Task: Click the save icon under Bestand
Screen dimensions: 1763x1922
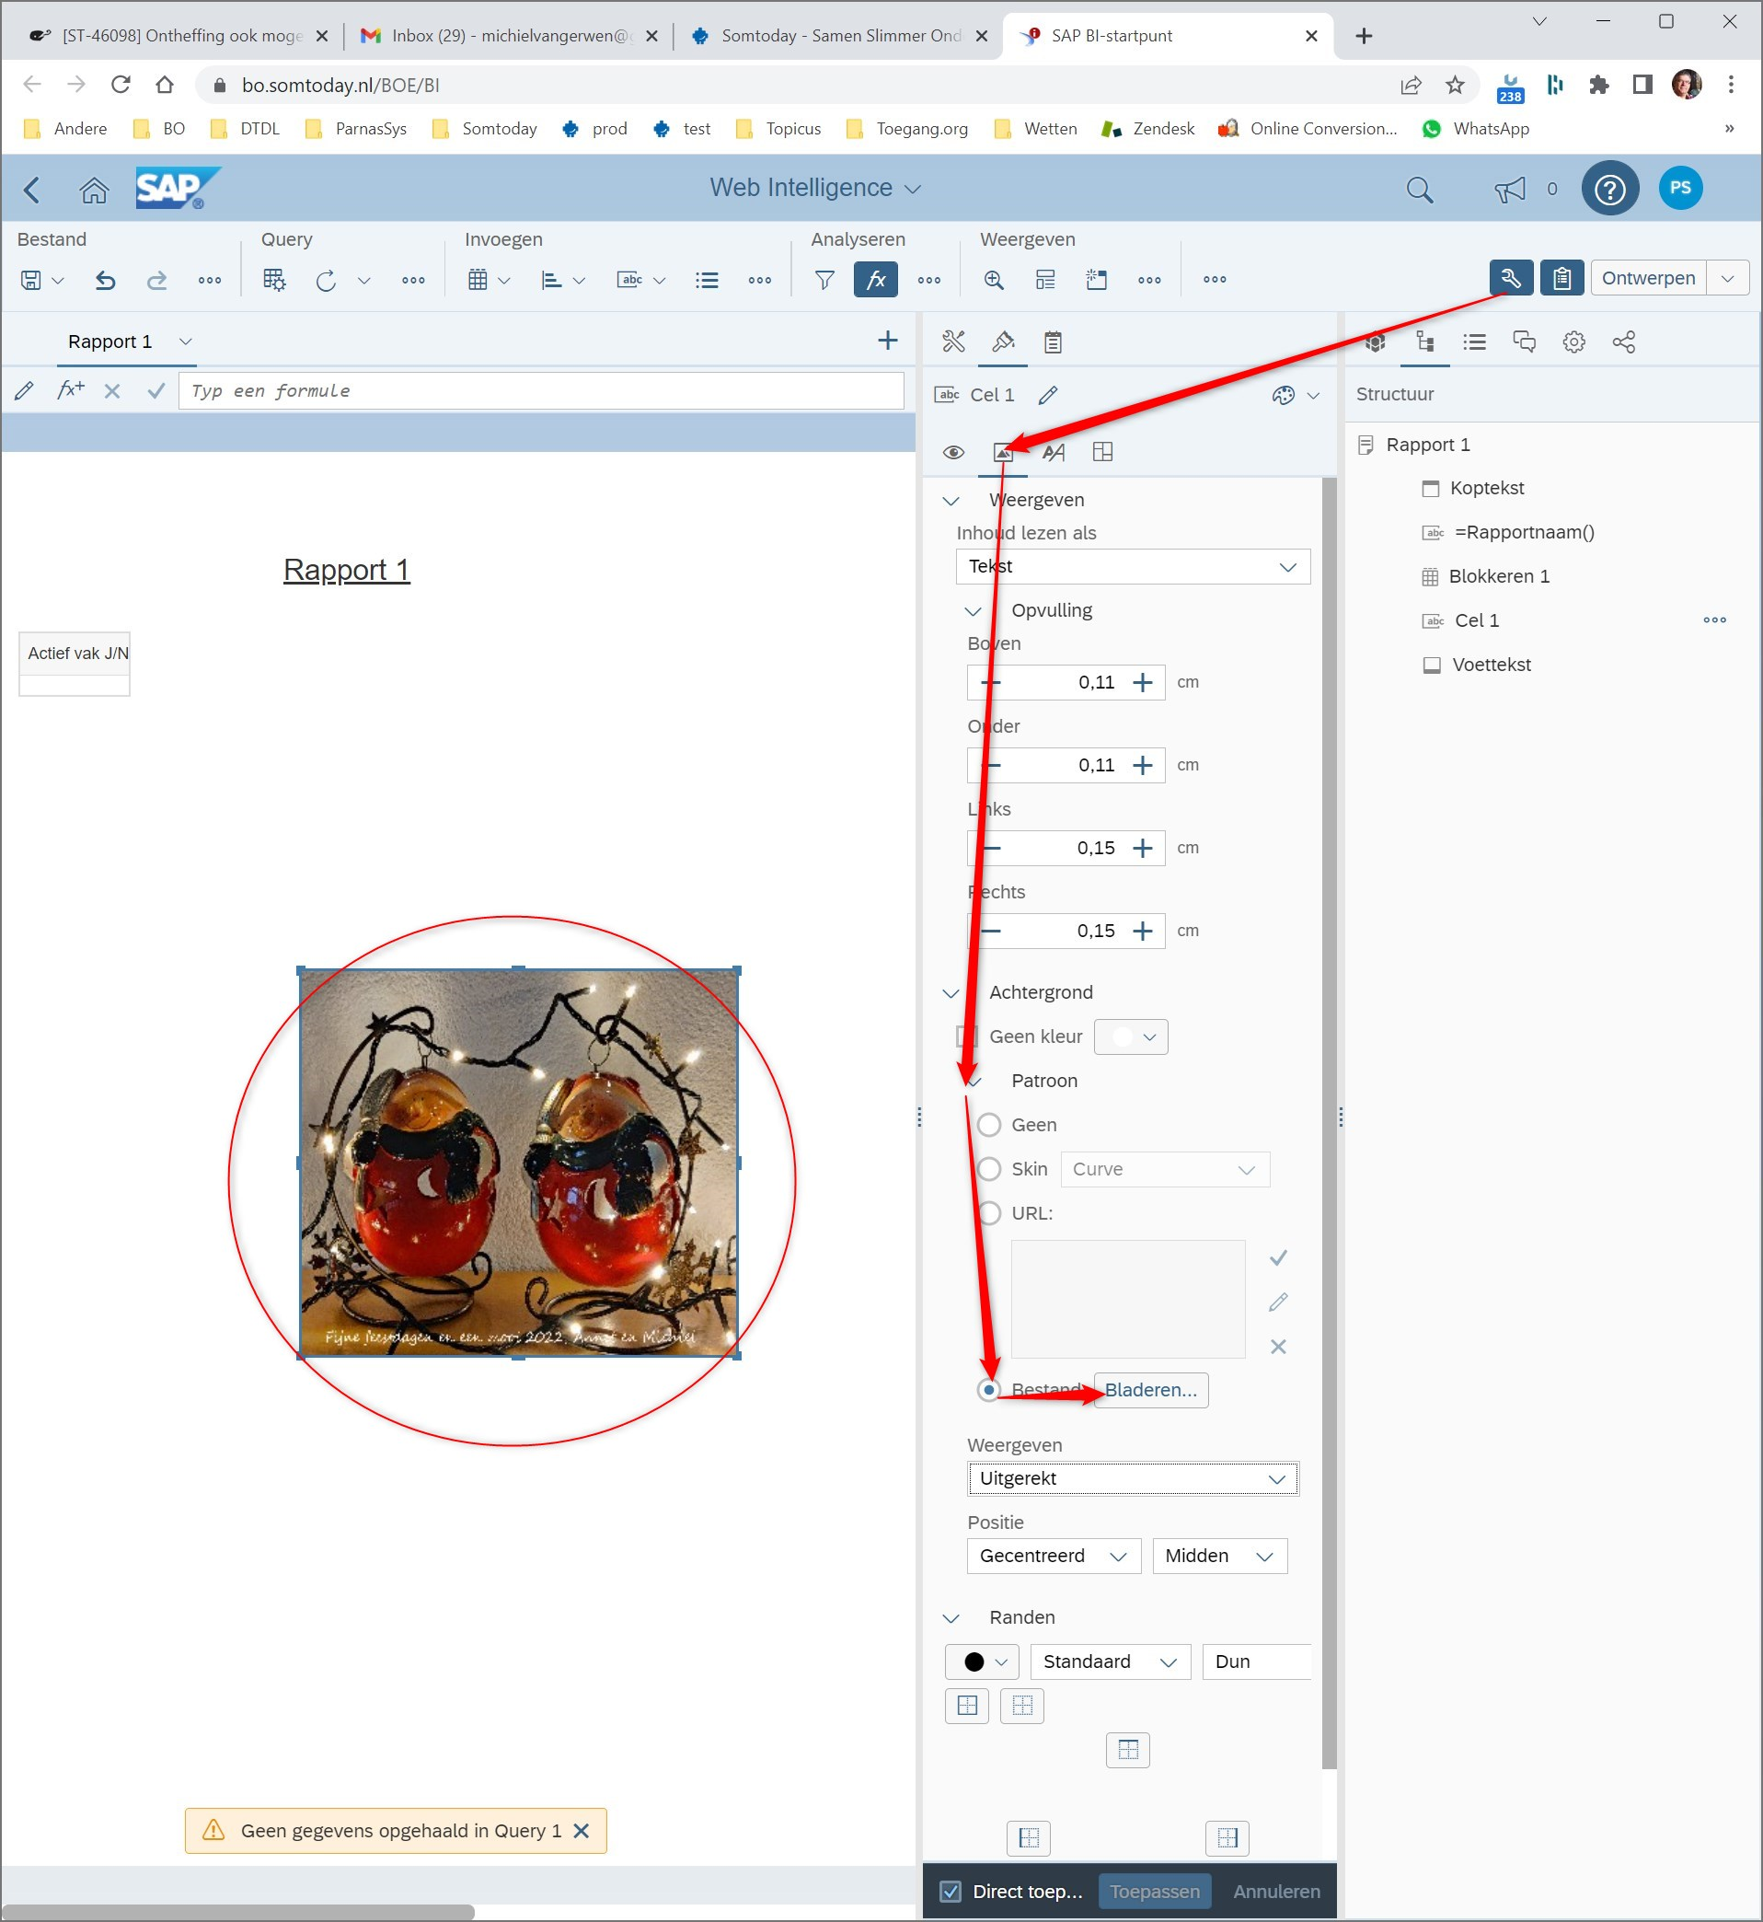Action: pos(31,280)
